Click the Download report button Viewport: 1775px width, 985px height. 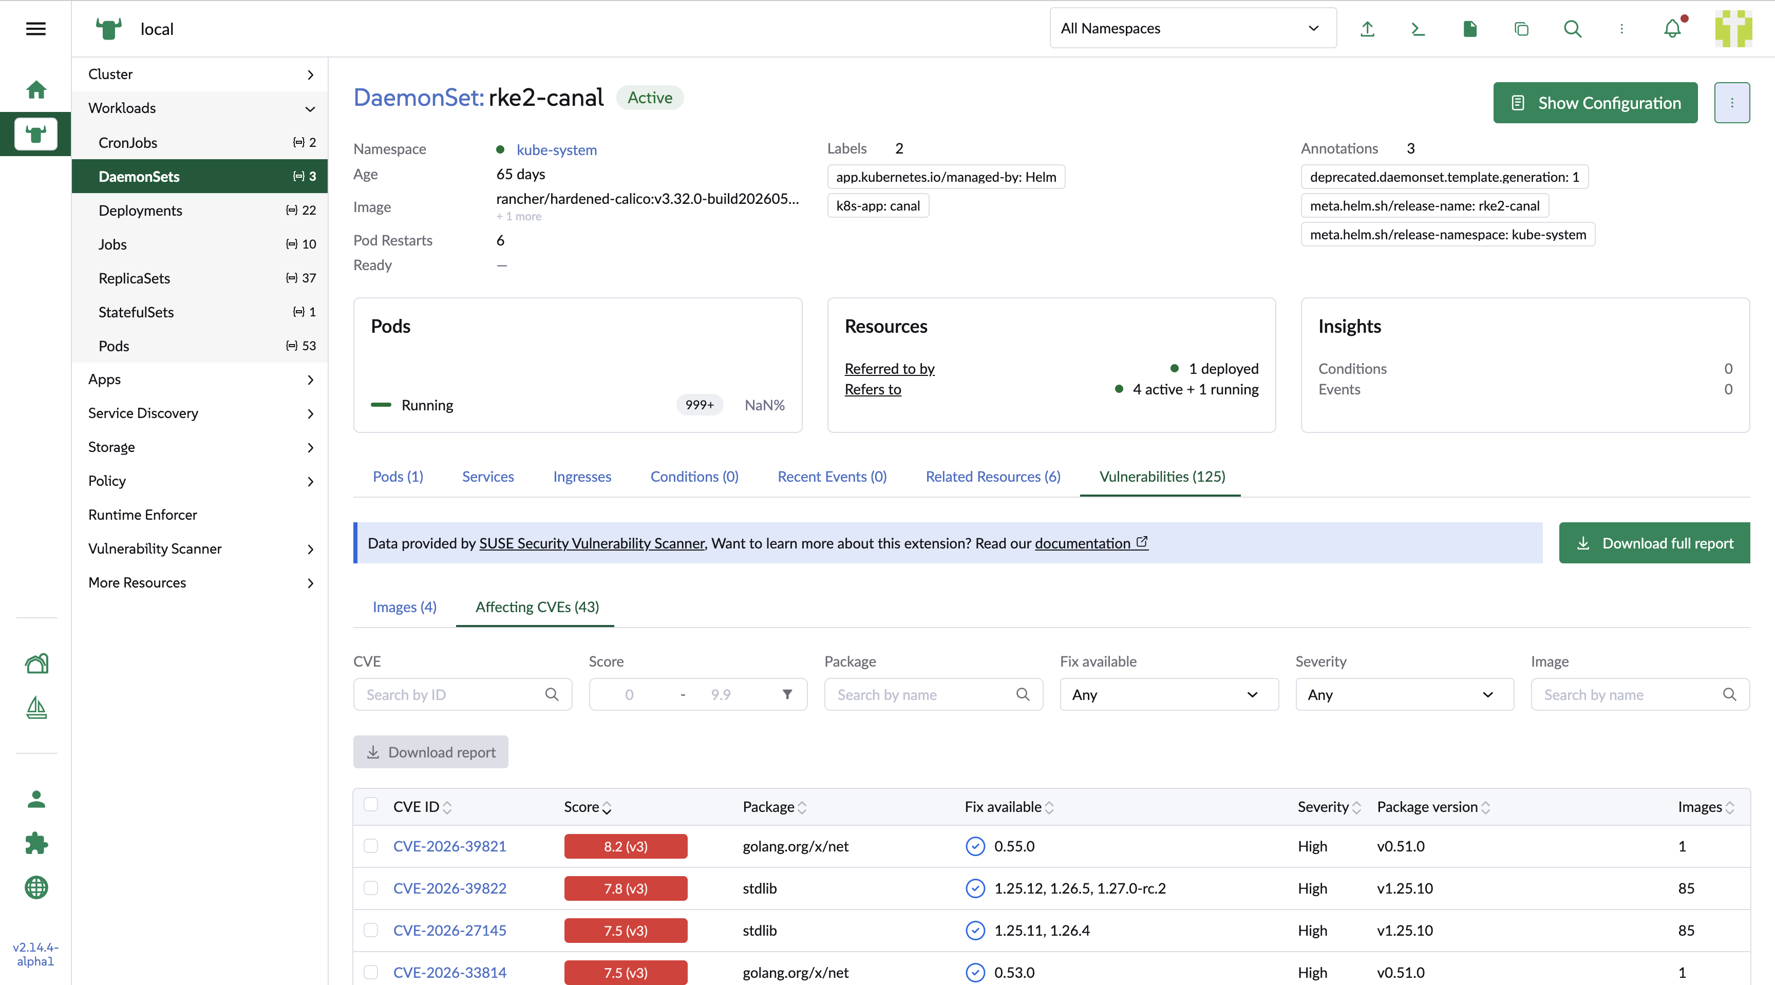coord(431,752)
